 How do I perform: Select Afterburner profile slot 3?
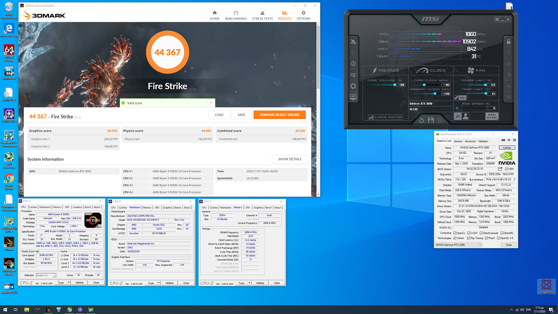click(509, 75)
